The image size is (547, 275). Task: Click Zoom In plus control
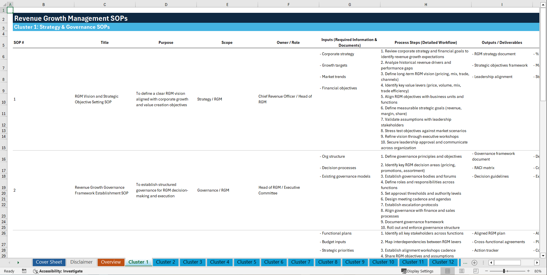pos(528,271)
